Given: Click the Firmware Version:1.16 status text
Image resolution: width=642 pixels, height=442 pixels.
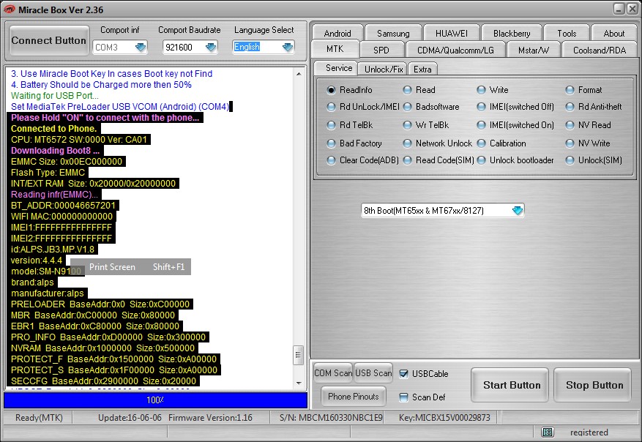Looking at the screenshot, I should (x=210, y=417).
